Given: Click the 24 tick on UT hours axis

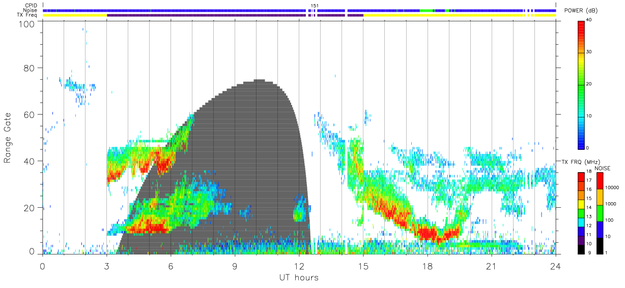Looking at the screenshot, I should point(555,266).
